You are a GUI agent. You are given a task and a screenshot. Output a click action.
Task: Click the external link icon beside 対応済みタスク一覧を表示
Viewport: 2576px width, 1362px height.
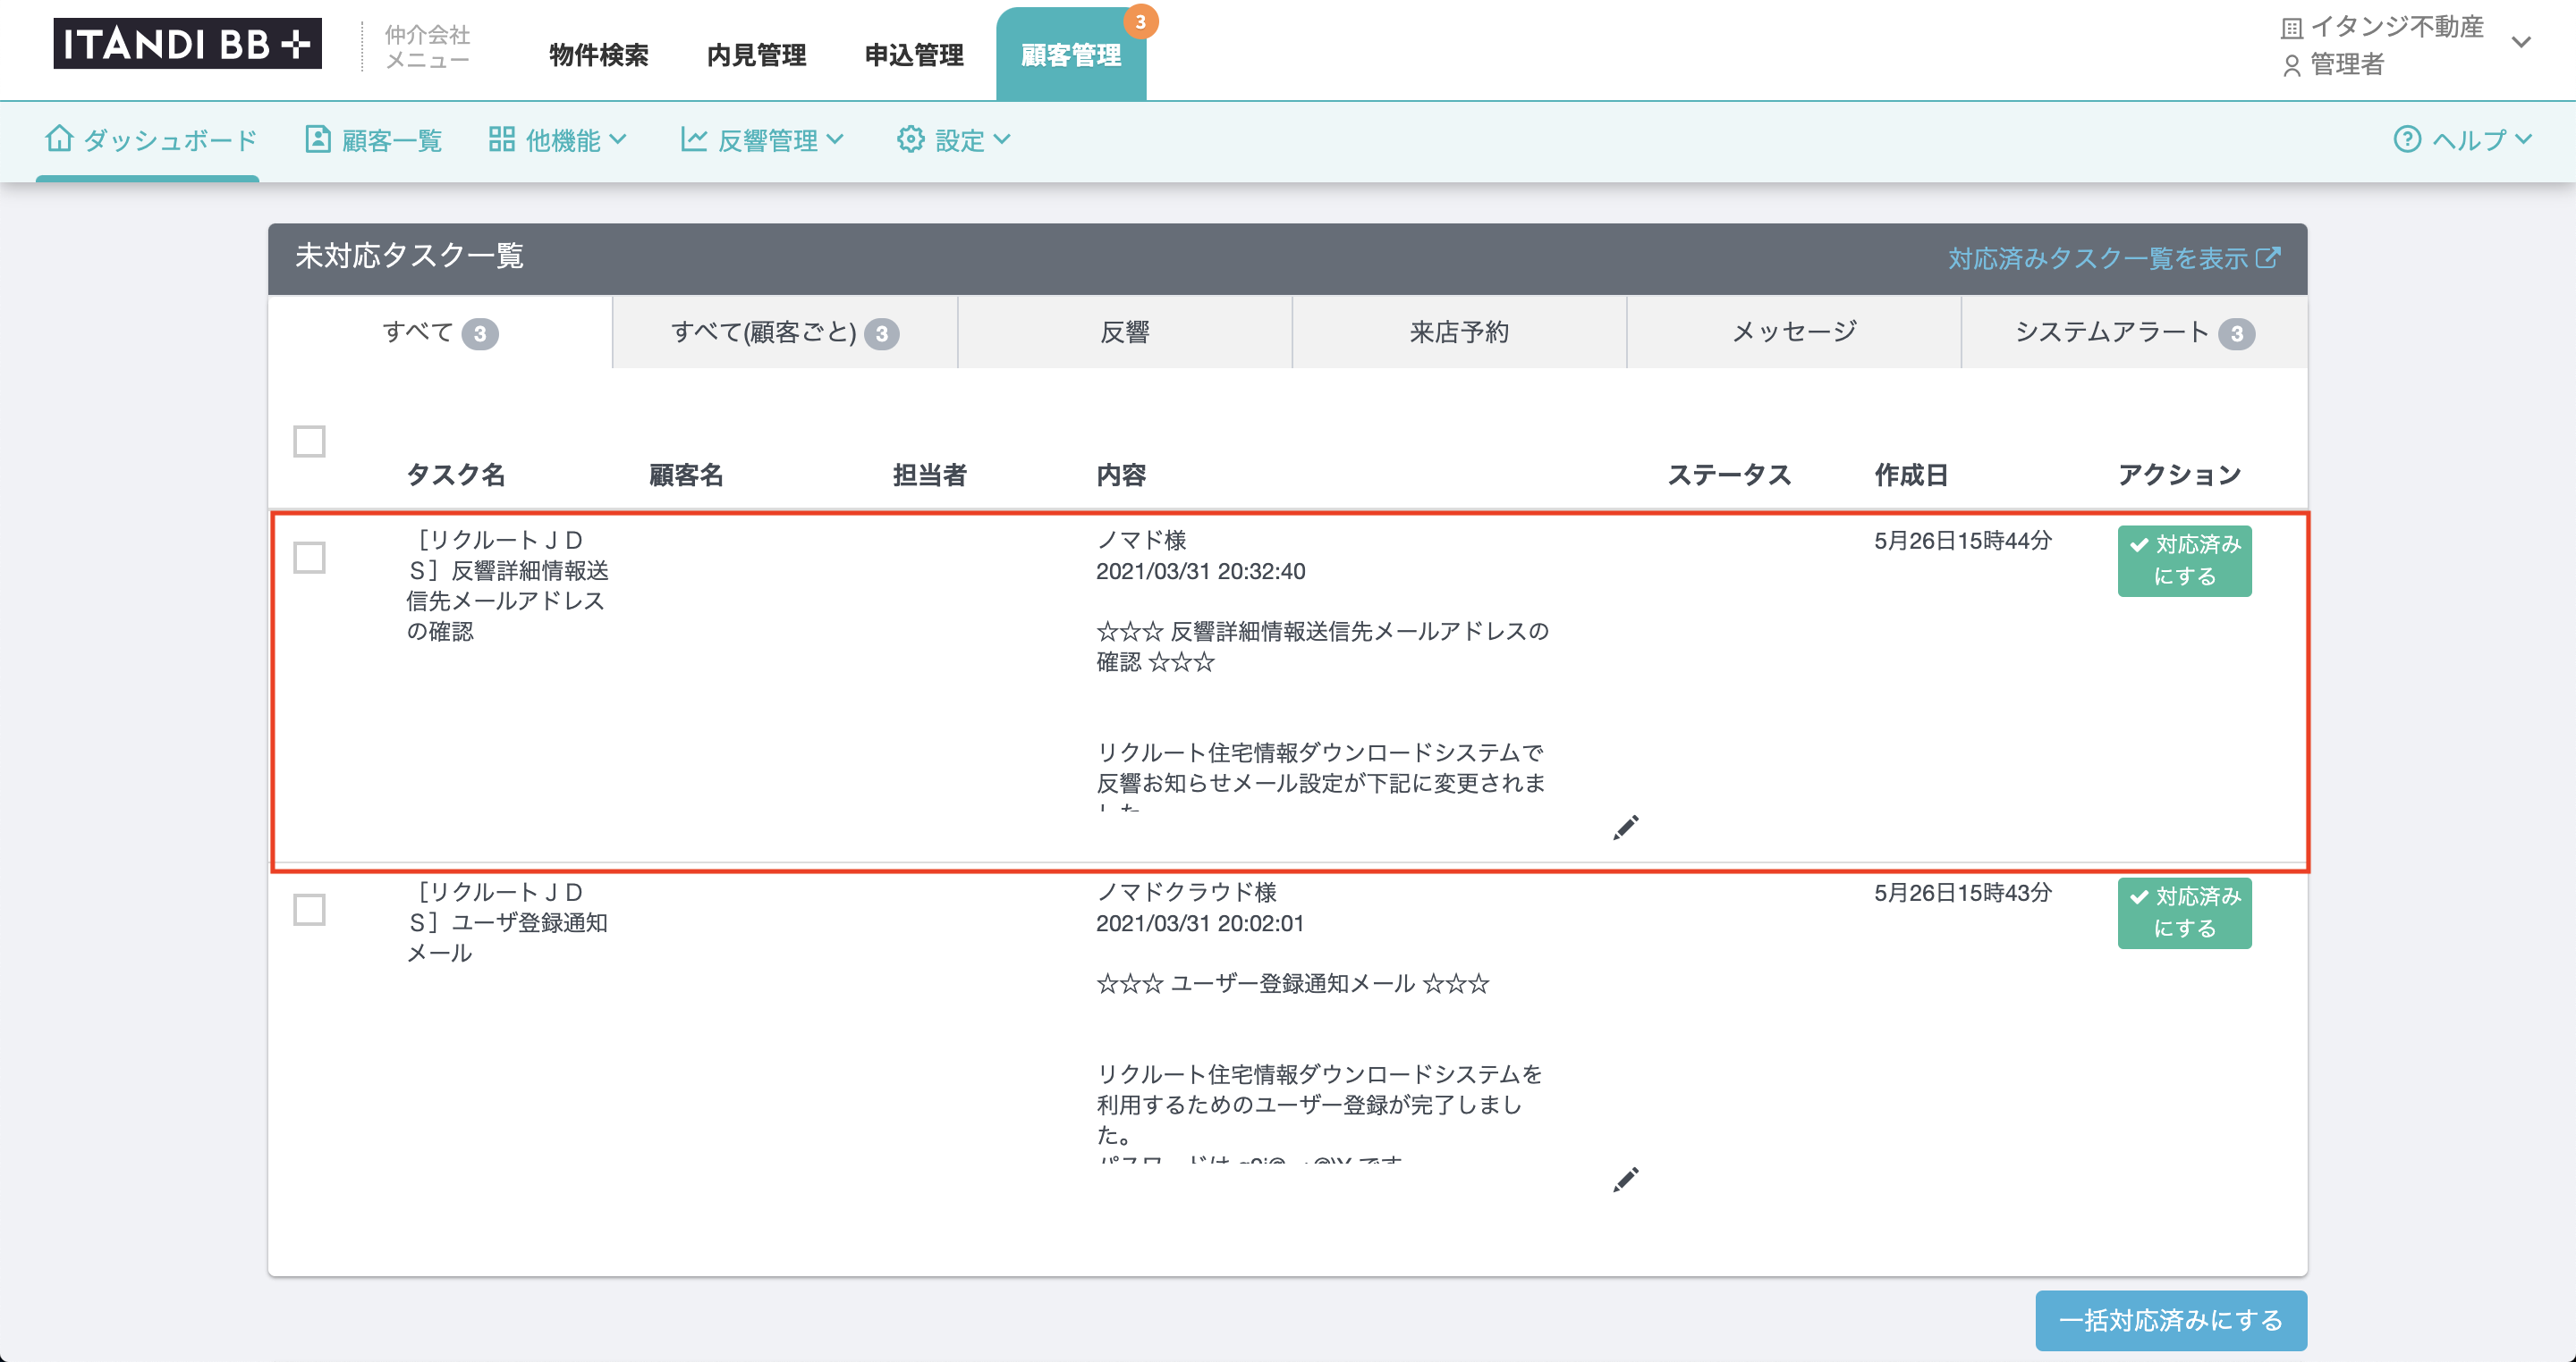point(2269,257)
